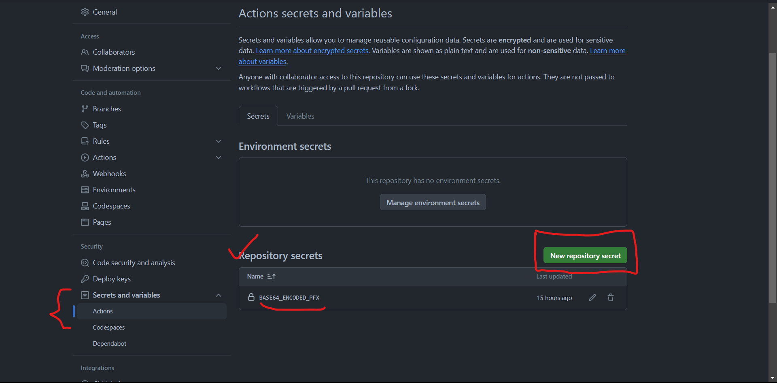Delete BASE64_ENCODED_PFX secret with trash icon
Image resolution: width=777 pixels, height=383 pixels.
tap(611, 298)
